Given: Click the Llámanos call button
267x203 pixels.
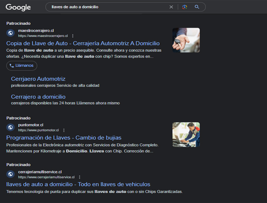Looking at the screenshot, I should tap(22, 66).
